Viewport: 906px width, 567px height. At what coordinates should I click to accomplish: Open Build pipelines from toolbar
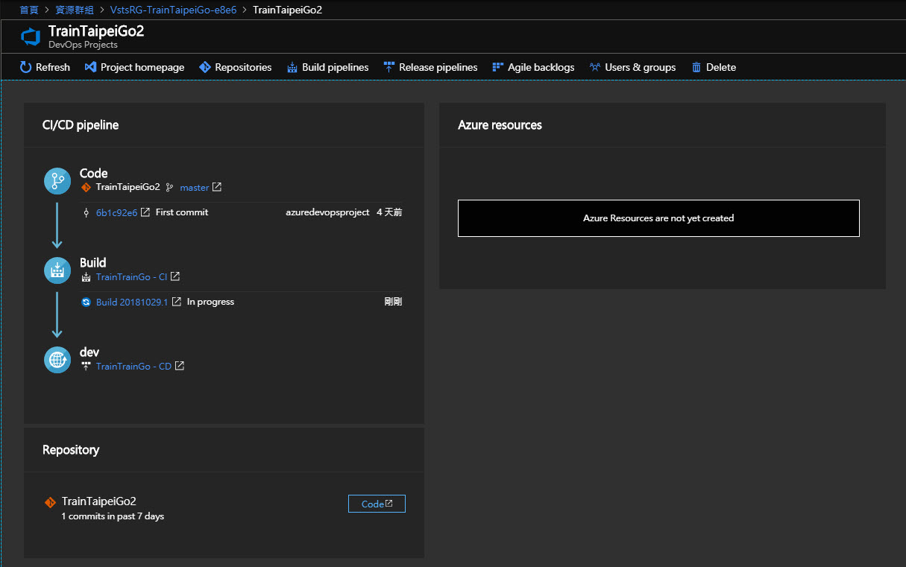(327, 67)
